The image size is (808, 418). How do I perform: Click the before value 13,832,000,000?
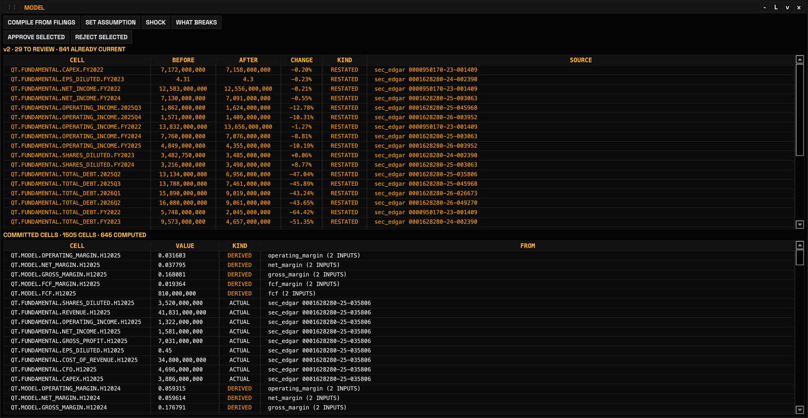(183, 127)
